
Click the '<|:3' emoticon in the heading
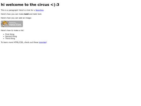point(55,5)
